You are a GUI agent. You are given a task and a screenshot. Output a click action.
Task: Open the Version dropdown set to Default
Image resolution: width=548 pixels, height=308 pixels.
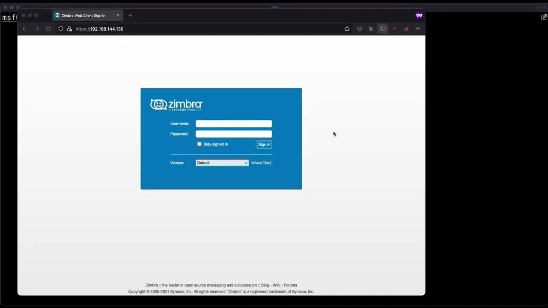222,163
